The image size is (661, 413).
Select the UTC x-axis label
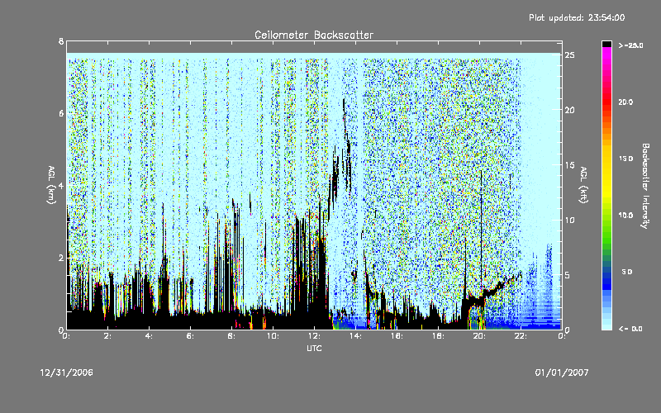314,348
